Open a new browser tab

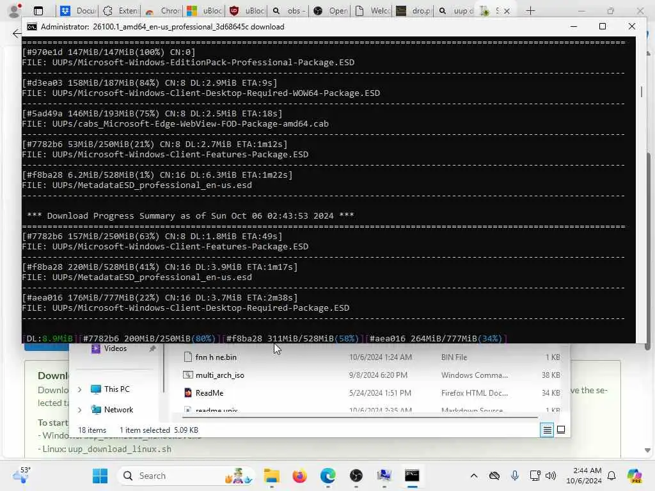pyautogui.click(x=530, y=10)
